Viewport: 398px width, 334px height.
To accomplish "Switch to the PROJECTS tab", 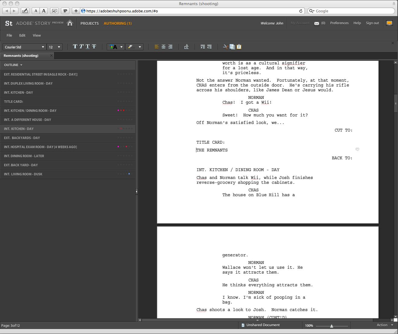I will tap(90, 23).
